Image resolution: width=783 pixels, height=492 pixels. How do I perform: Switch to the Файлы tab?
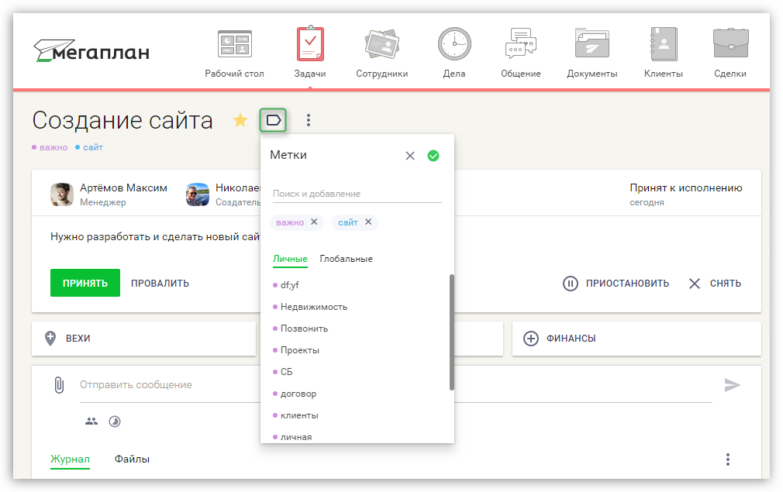132,459
